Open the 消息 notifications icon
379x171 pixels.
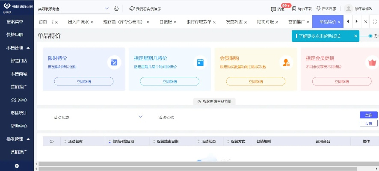point(274,9)
